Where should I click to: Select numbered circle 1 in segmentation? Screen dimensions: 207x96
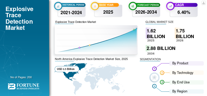click(154, 68)
